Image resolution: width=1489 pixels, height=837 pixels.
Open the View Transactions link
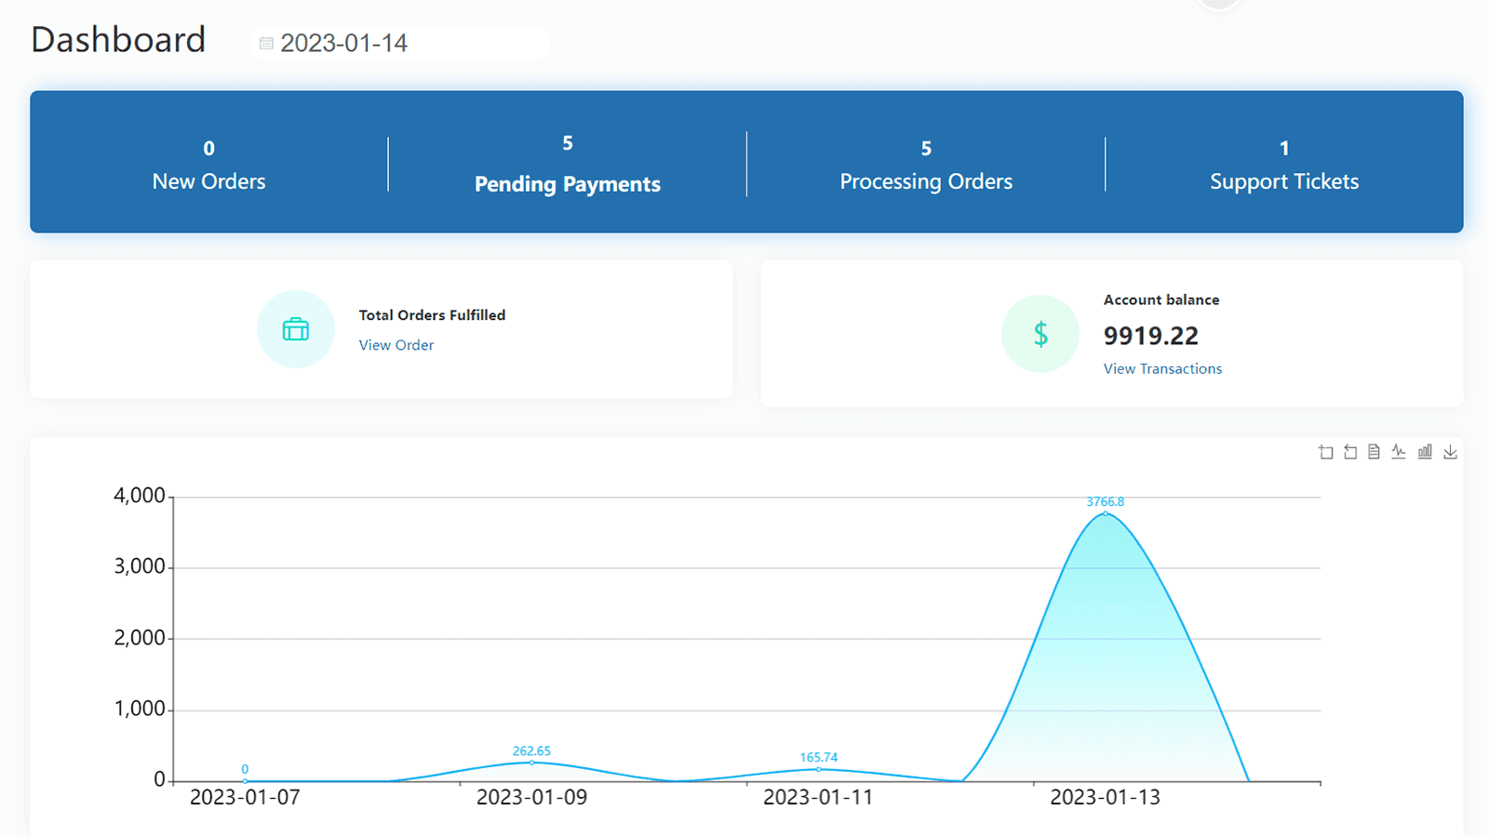tap(1162, 369)
